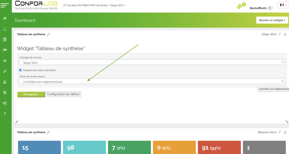The width and height of the screenshot is (289, 154).
Task: Open the Ajouter un widget dropdown
Action: coord(272,20)
